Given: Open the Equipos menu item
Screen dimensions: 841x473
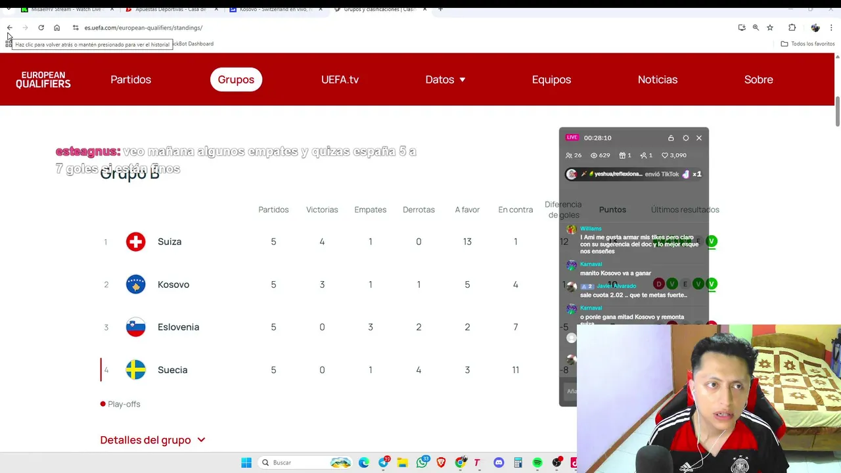Looking at the screenshot, I should point(551,79).
